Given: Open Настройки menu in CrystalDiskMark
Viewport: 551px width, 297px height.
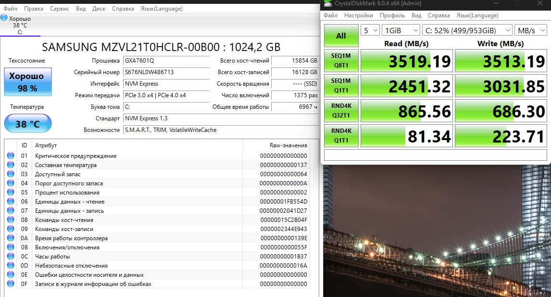Looking at the screenshot, I should coord(358,15).
